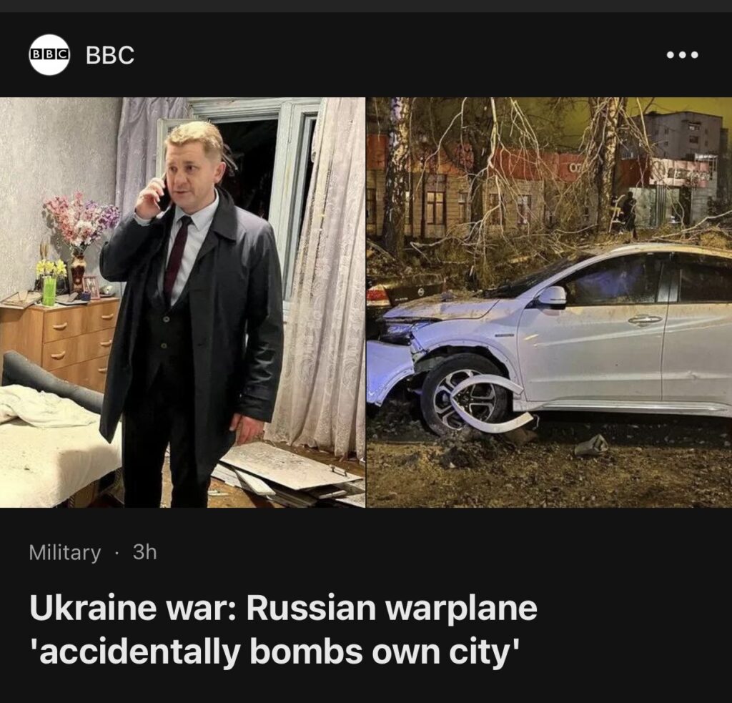The width and height of the screenshot is (732, 703).
Task: Select the Military category label
Action: [x=65, y=553]
